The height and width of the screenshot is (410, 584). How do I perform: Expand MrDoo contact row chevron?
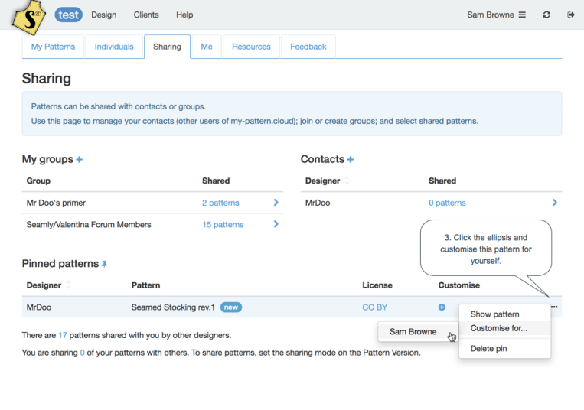554,203
